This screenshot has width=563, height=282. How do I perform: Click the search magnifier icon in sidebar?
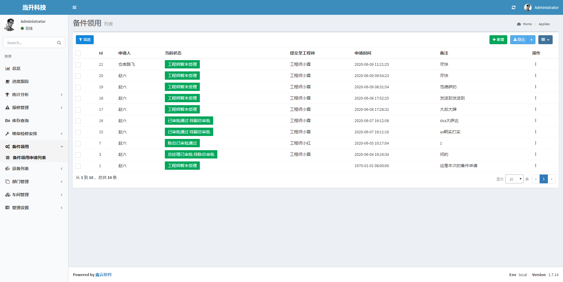point(59,43)
